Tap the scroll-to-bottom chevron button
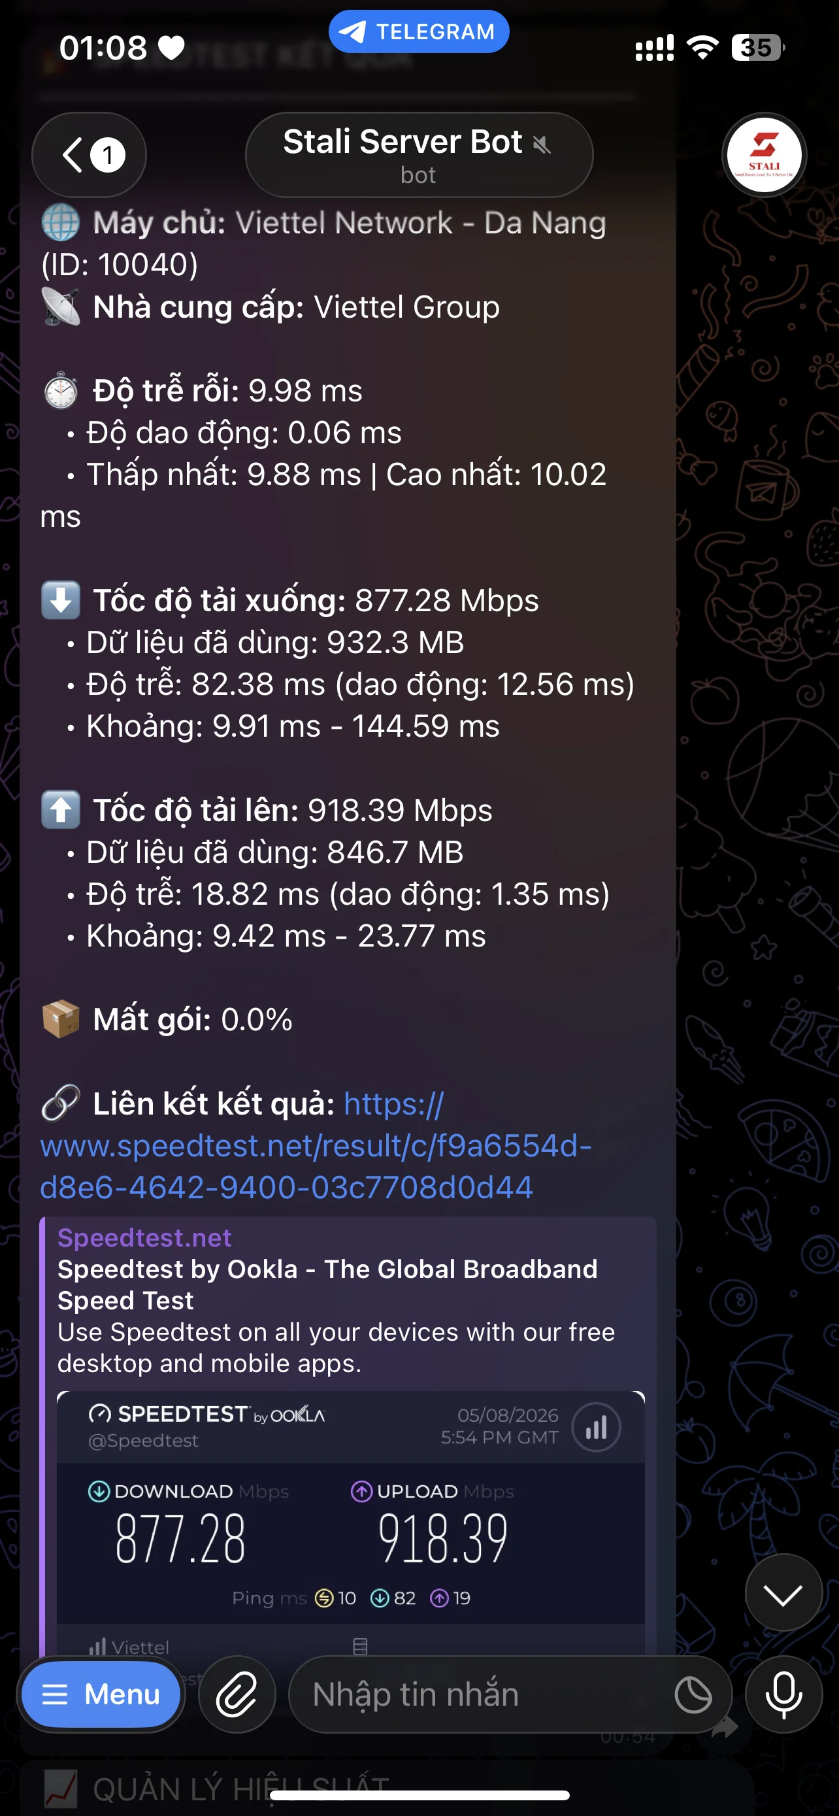839x1816 pixels. coord(783,1592)
